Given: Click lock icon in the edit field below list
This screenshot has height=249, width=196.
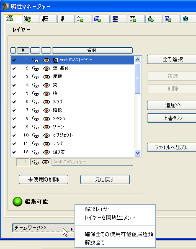Looking at the screenshot, I should pyautogui.click(x=35, y=162).
